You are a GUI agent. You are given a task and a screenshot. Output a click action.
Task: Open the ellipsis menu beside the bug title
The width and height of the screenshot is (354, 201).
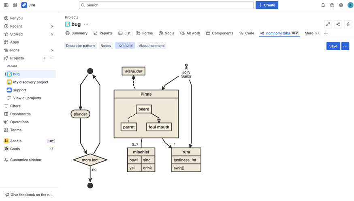point(86,24)
